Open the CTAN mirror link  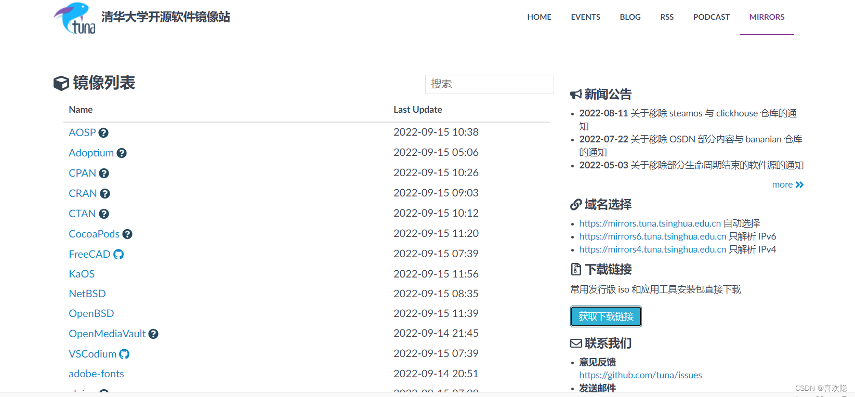pos(82,214)
